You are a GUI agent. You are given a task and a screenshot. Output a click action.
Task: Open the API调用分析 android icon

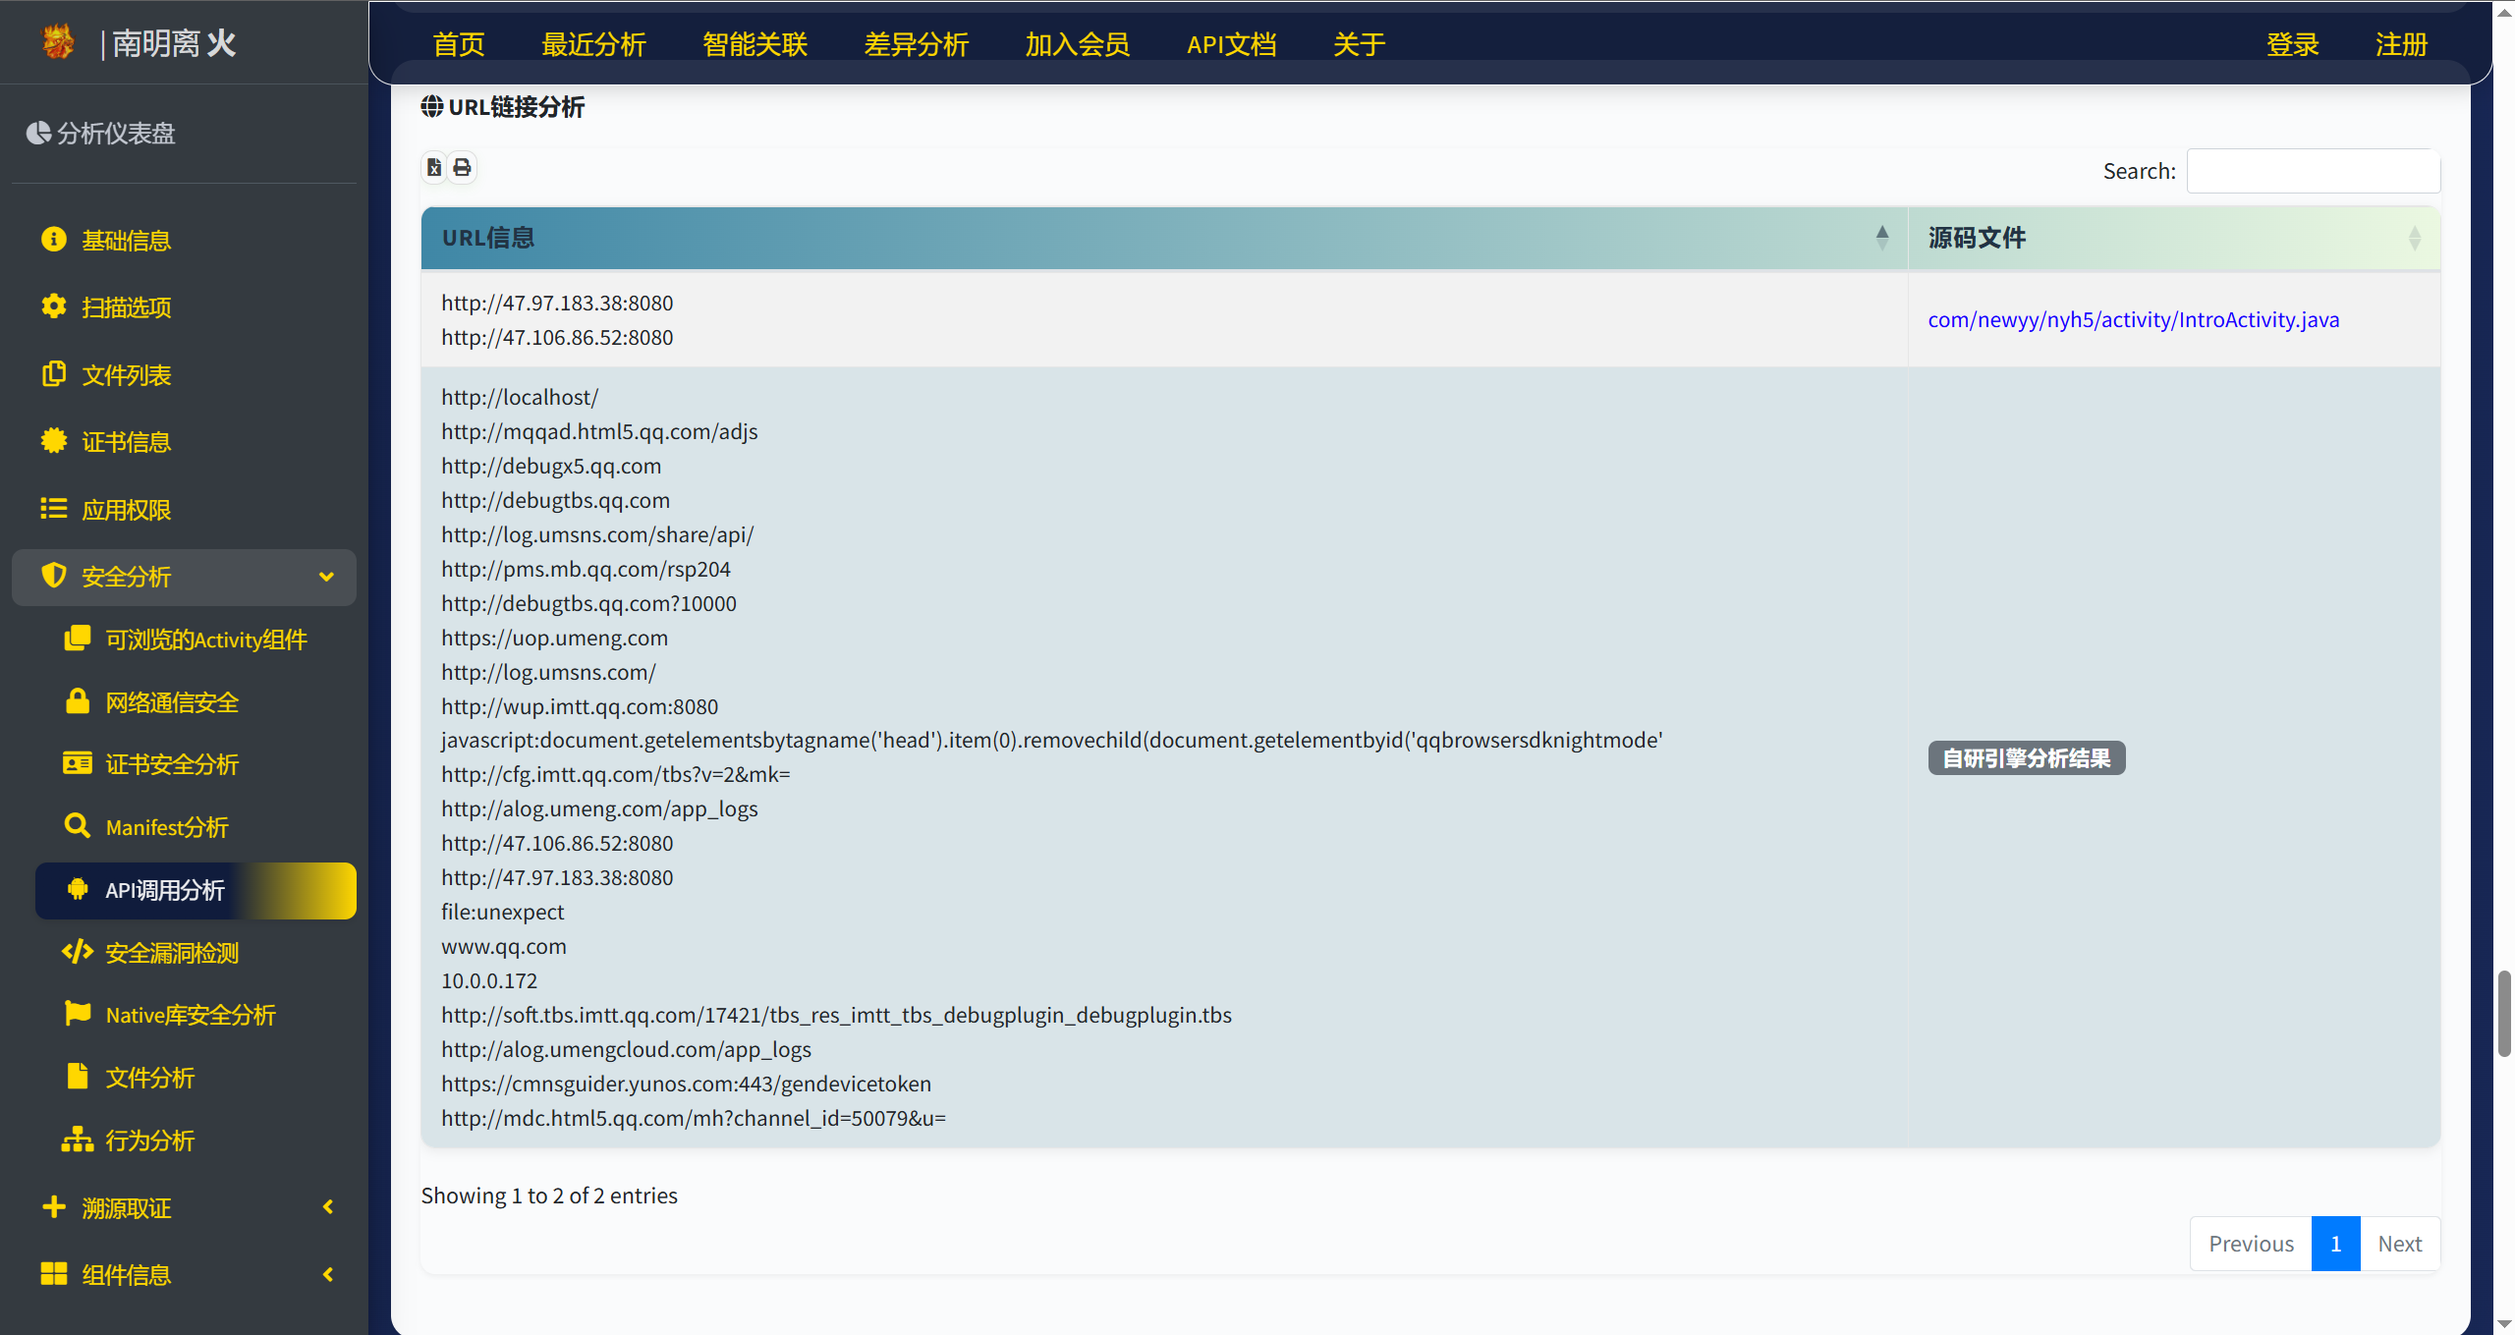pos(78,890)
